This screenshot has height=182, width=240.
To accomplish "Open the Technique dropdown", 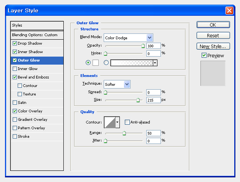I will (x=117, y=84).
